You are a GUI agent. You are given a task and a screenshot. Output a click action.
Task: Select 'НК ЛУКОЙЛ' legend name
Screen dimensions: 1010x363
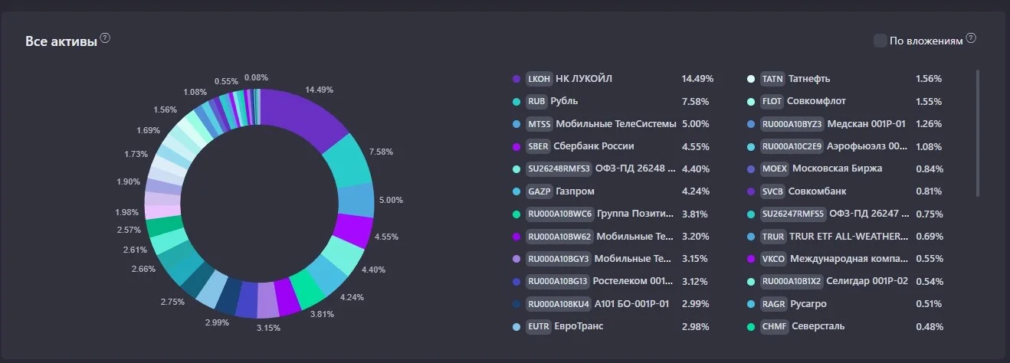tap(584, 79)
